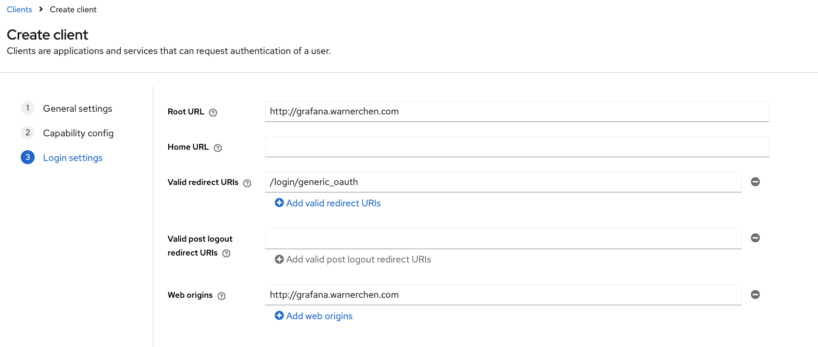
Task: Click the Root URL help icon
Action: [213, 112]
